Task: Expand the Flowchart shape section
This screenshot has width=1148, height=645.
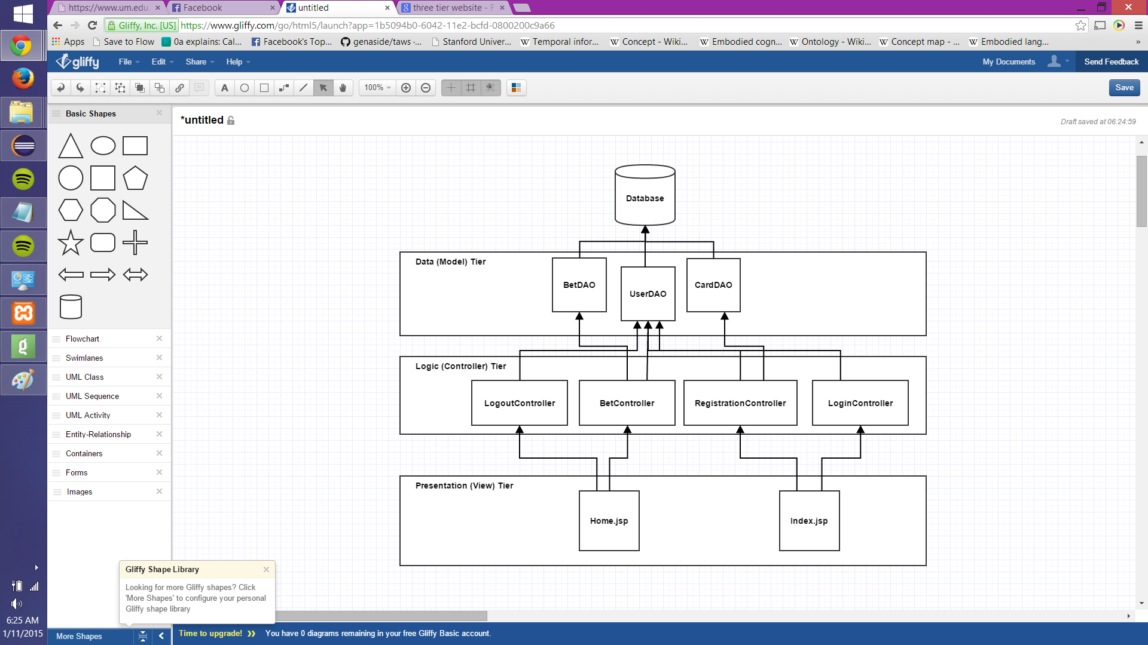Action: tap(83, 339)
